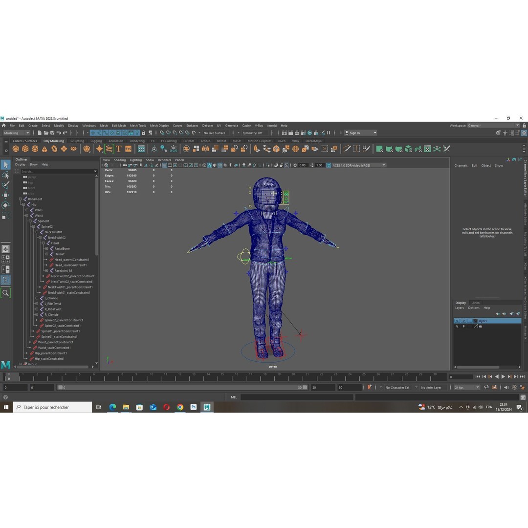
Task: Click the MEL command line input
Action: pos(297,397)
